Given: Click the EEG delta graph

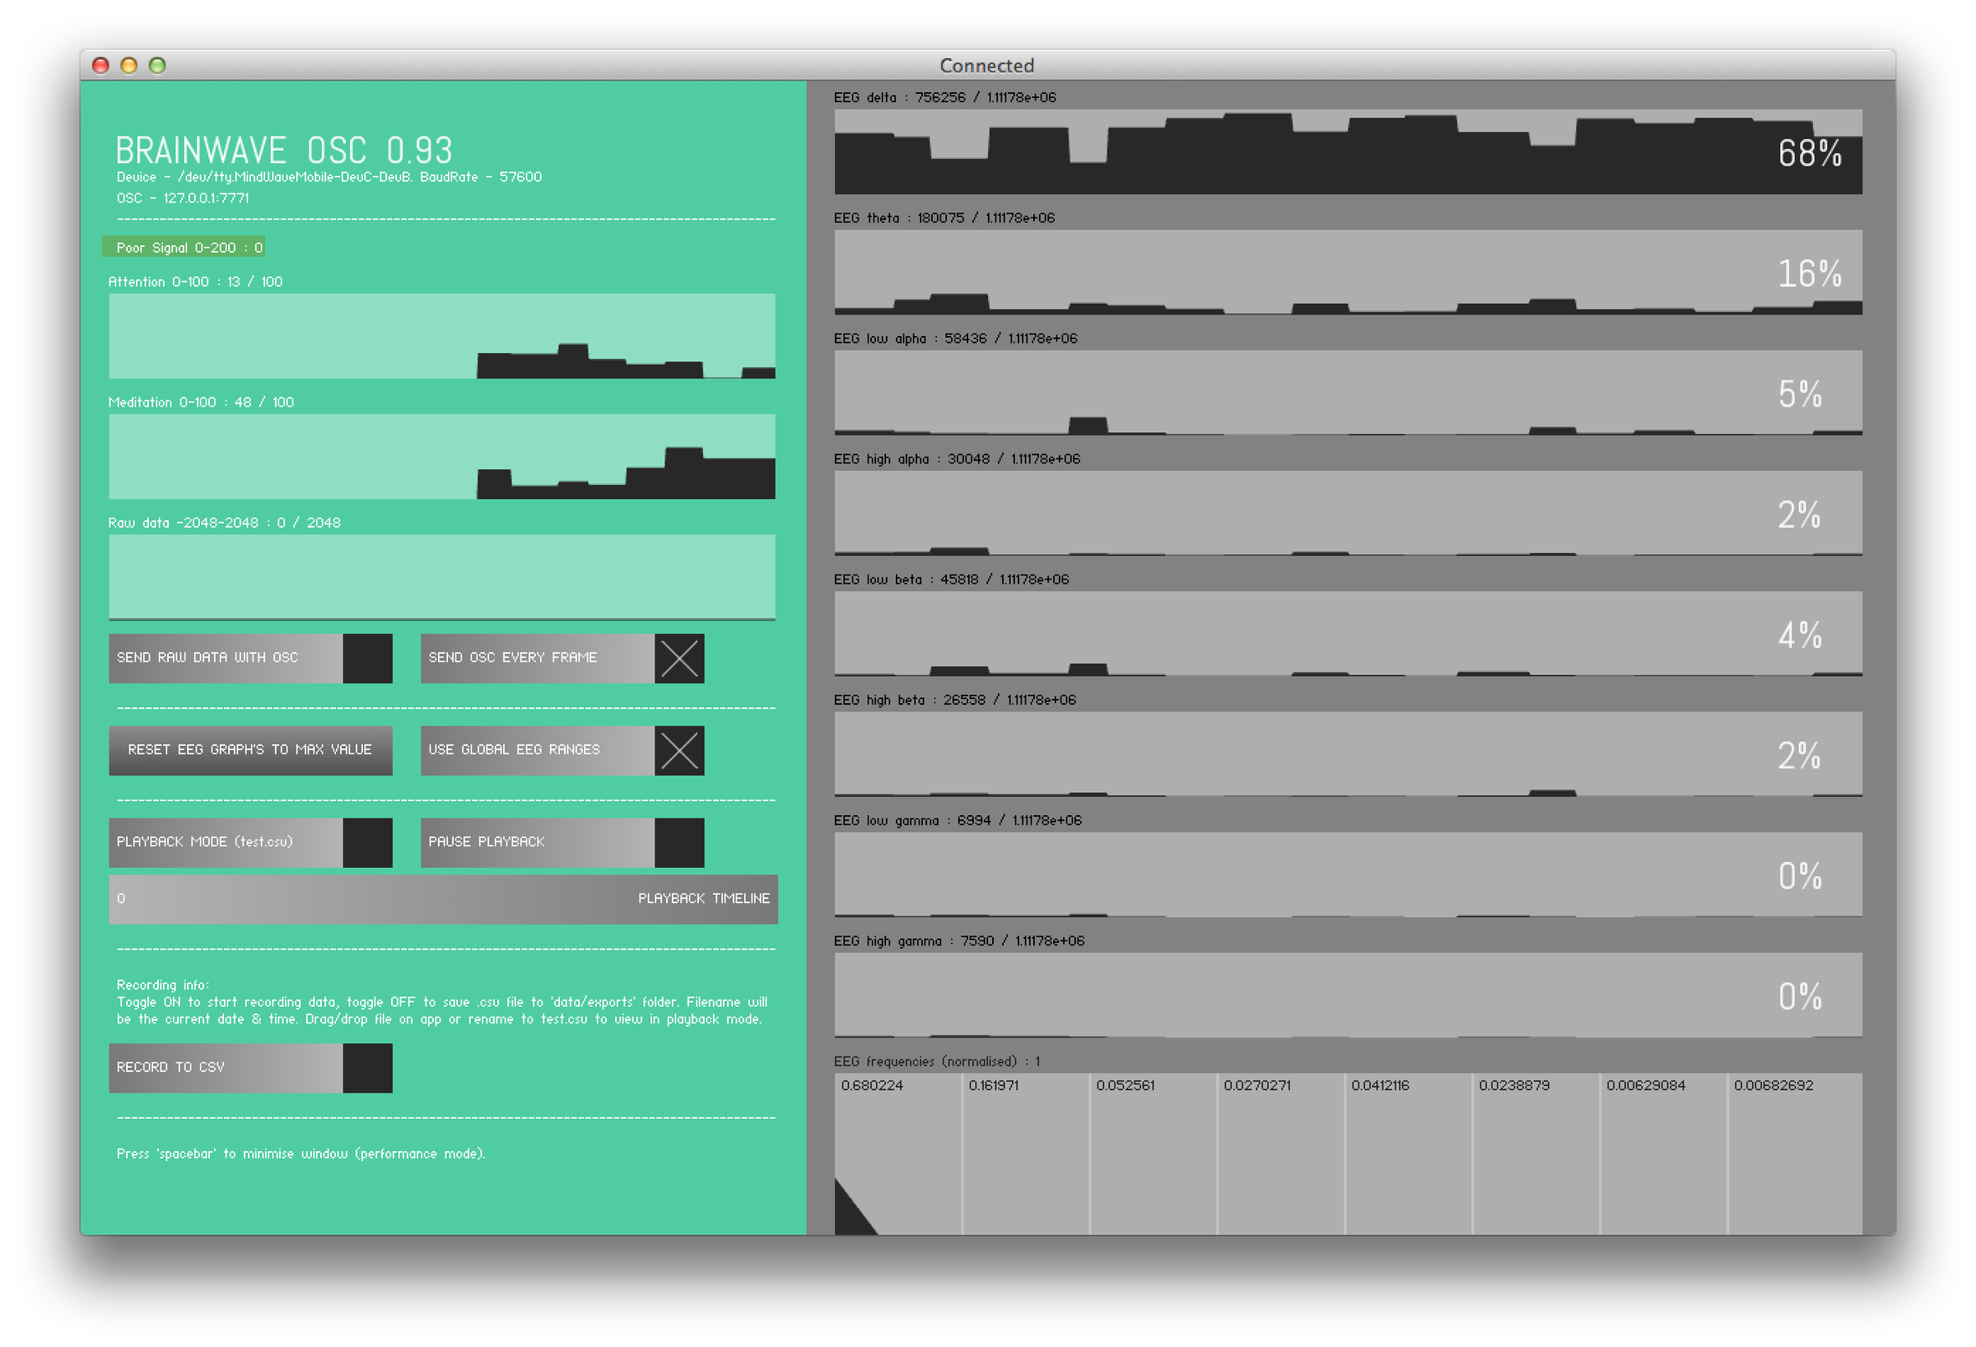Looking at the screenshot, I should pos(1348,151).
